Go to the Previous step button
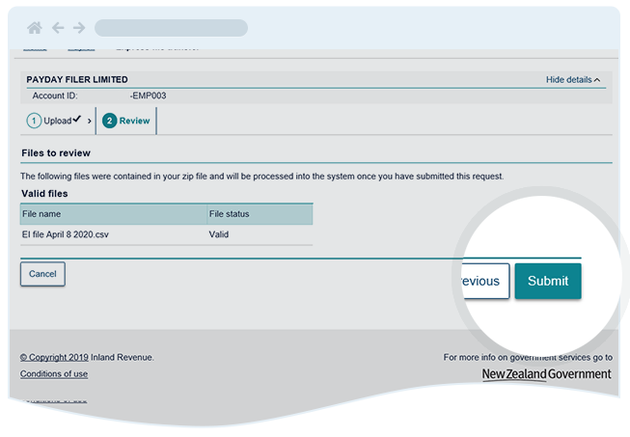630x437 pixels. click(x=480, y=281)
